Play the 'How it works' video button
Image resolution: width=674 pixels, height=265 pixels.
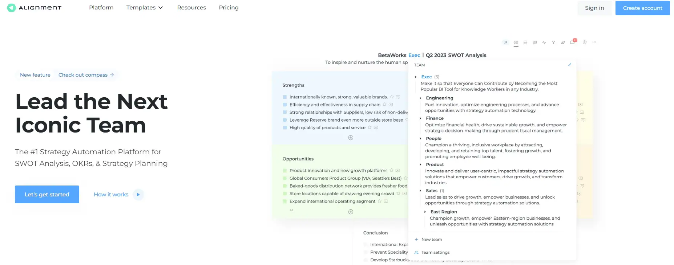[x=138, y=195]
